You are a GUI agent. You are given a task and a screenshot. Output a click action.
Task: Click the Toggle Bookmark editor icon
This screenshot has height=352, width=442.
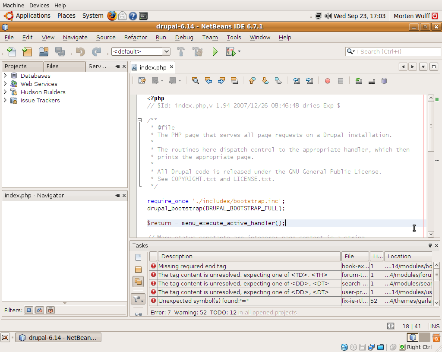278,81
